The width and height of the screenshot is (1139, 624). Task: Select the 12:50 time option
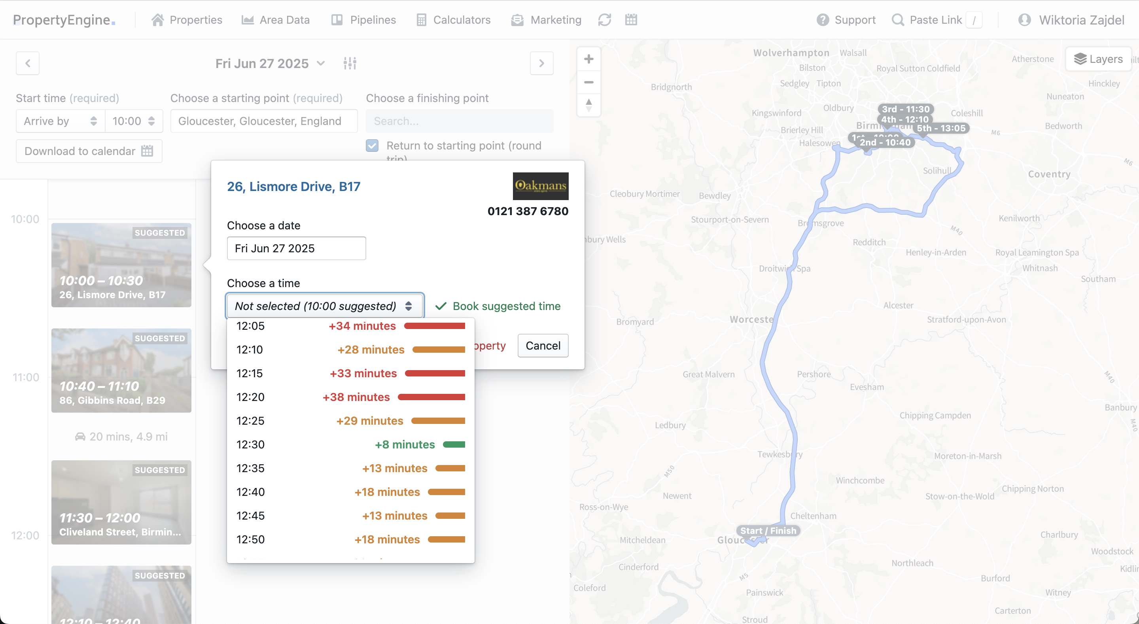coord(350,539)
